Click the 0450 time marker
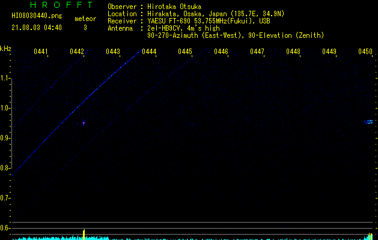 (x=365, y=52)
